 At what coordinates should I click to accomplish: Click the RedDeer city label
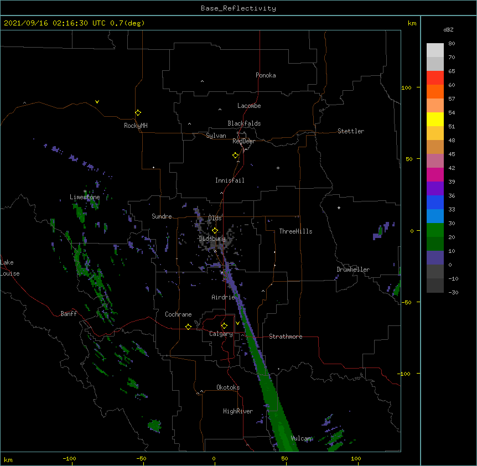(x=243, y=141)
